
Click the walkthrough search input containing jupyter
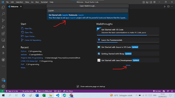(87, 11)
